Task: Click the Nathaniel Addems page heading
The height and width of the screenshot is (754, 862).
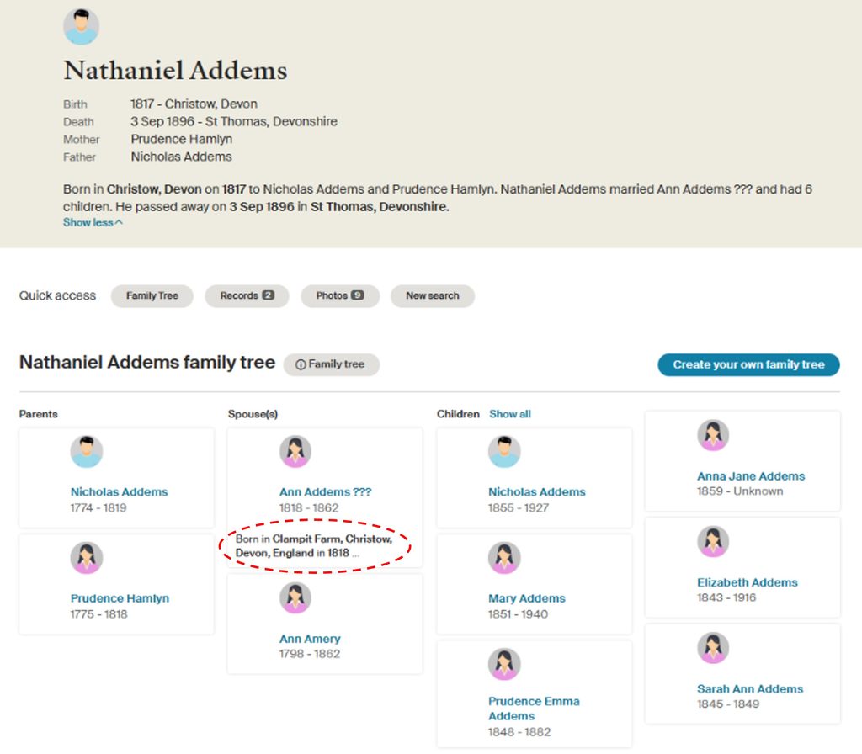Action: [x=175, y=71]
